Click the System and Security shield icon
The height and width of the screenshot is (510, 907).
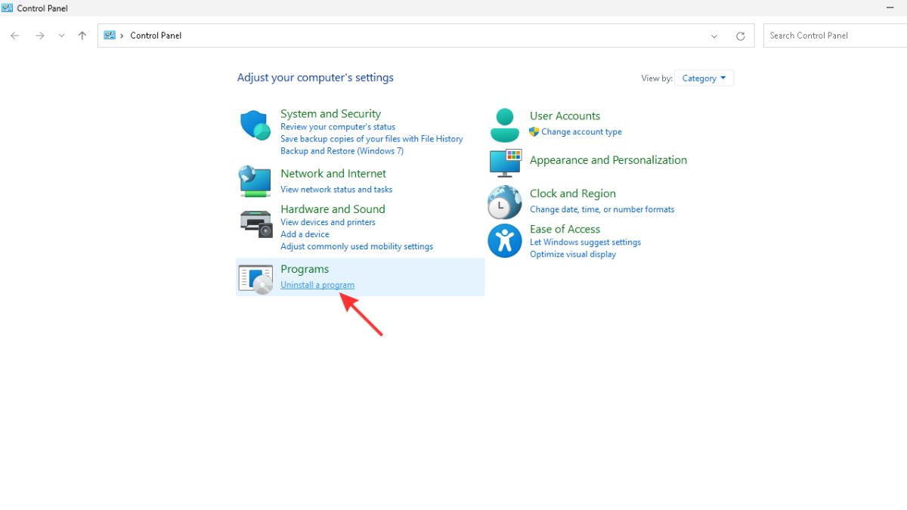click(255, 125)
